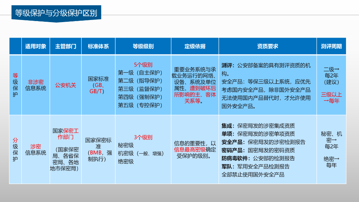
Task: Select the 主管部门 column header
Action: [x=66, y=46]
